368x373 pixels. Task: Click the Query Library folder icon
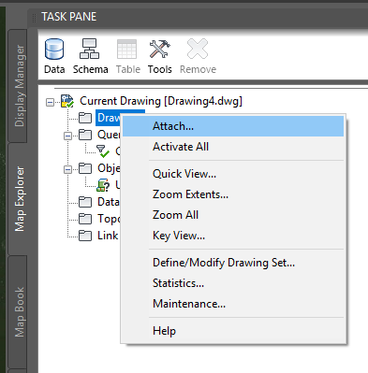[x=85, y=135]
